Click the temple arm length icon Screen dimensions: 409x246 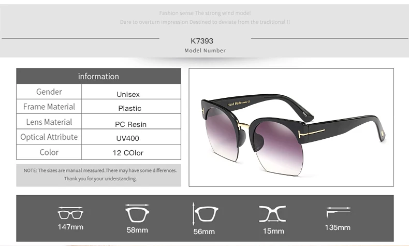(338, 212)
